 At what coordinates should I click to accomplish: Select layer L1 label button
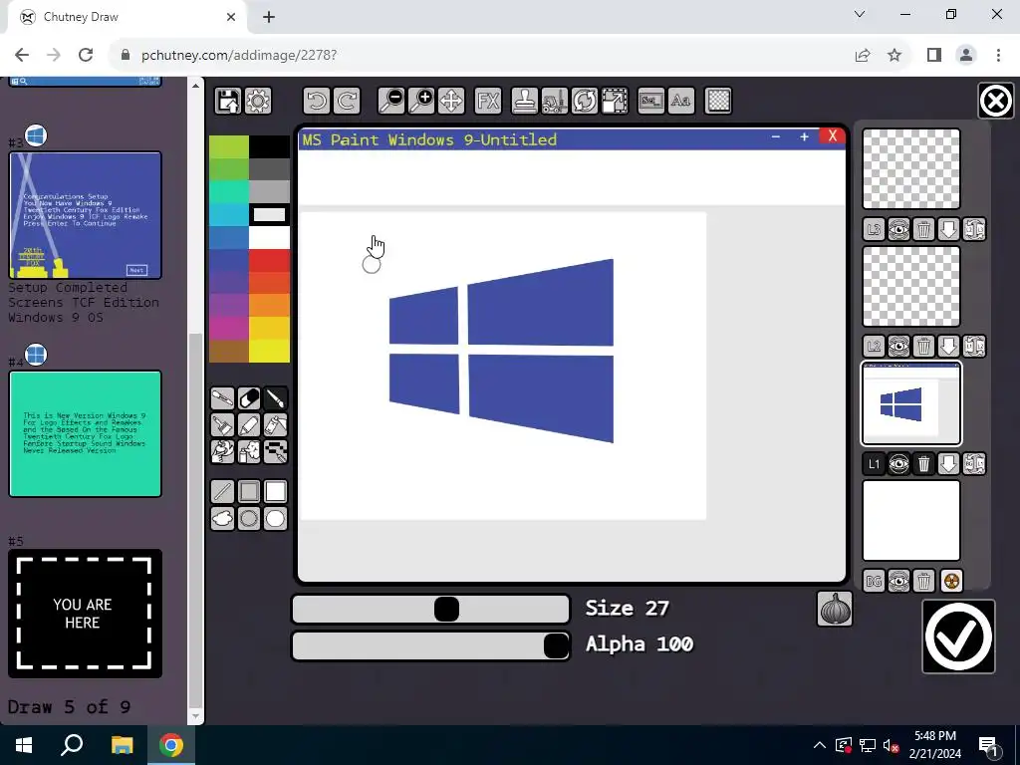click(874, 464)
